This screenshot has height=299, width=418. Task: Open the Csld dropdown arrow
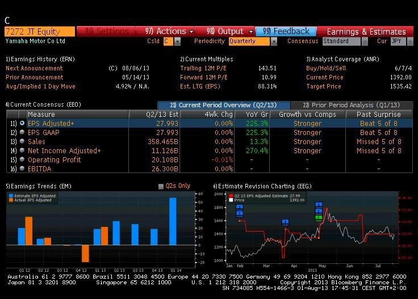(178, 41)
